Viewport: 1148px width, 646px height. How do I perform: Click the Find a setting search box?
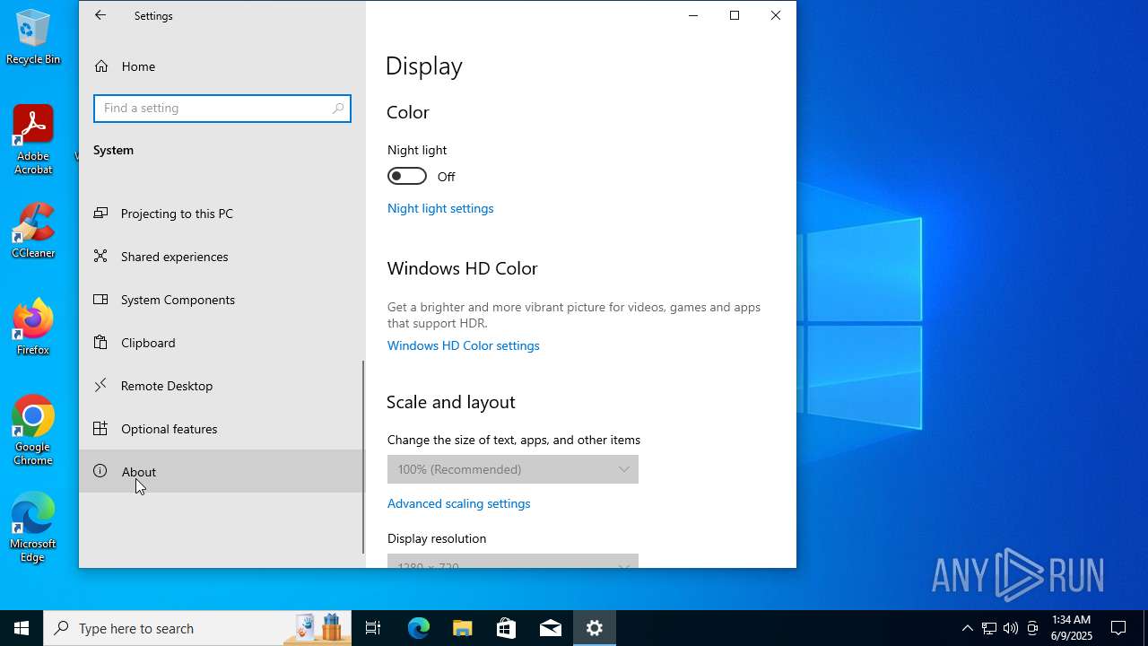(x=222, y=108)
